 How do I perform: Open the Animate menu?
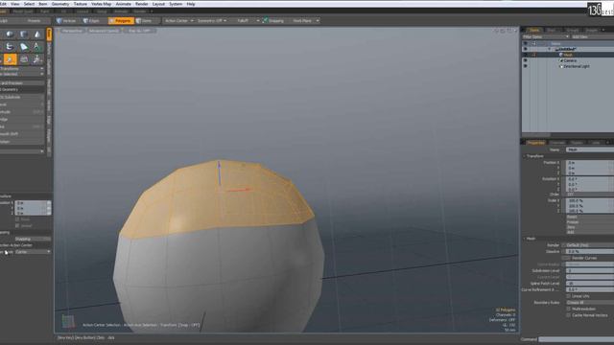tap(124, 4)
